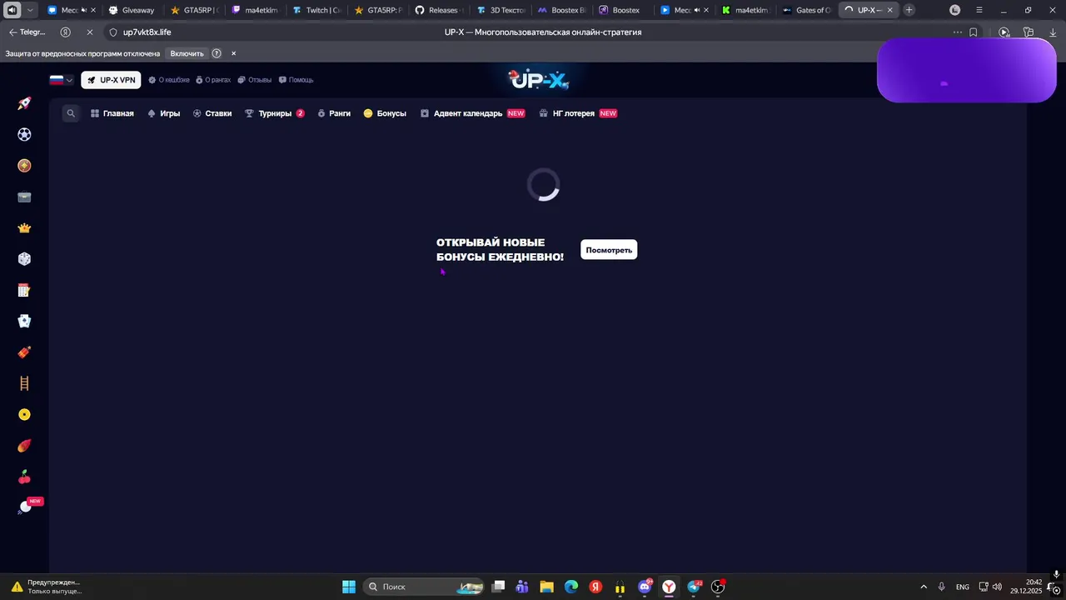Screen dimensions: 1066x600
Task: Open НГ лотерея menu item
Action: (x=578, y=113)
